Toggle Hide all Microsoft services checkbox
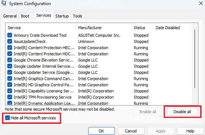Image resolution: width=205 pixels, height=135 pixels. pyautogui.click(x=8, y=118)
